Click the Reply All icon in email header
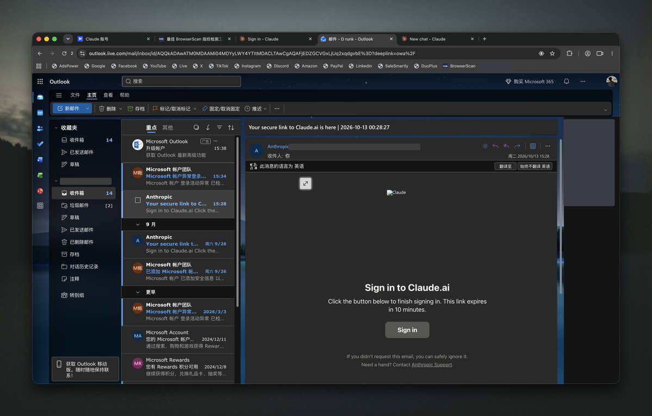This screenshot has width=652, height=416. pos(506,146)
